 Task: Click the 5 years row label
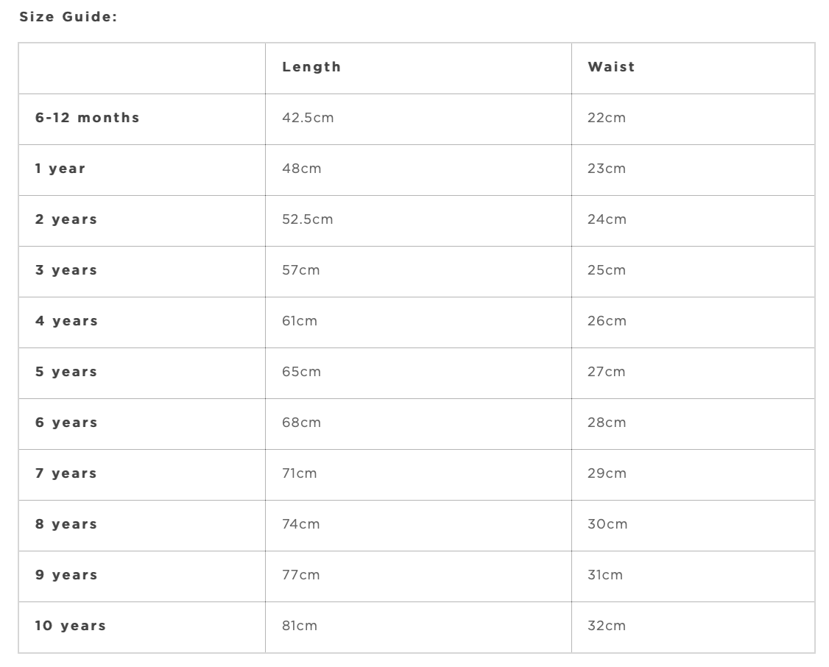[x=66, y=372]
